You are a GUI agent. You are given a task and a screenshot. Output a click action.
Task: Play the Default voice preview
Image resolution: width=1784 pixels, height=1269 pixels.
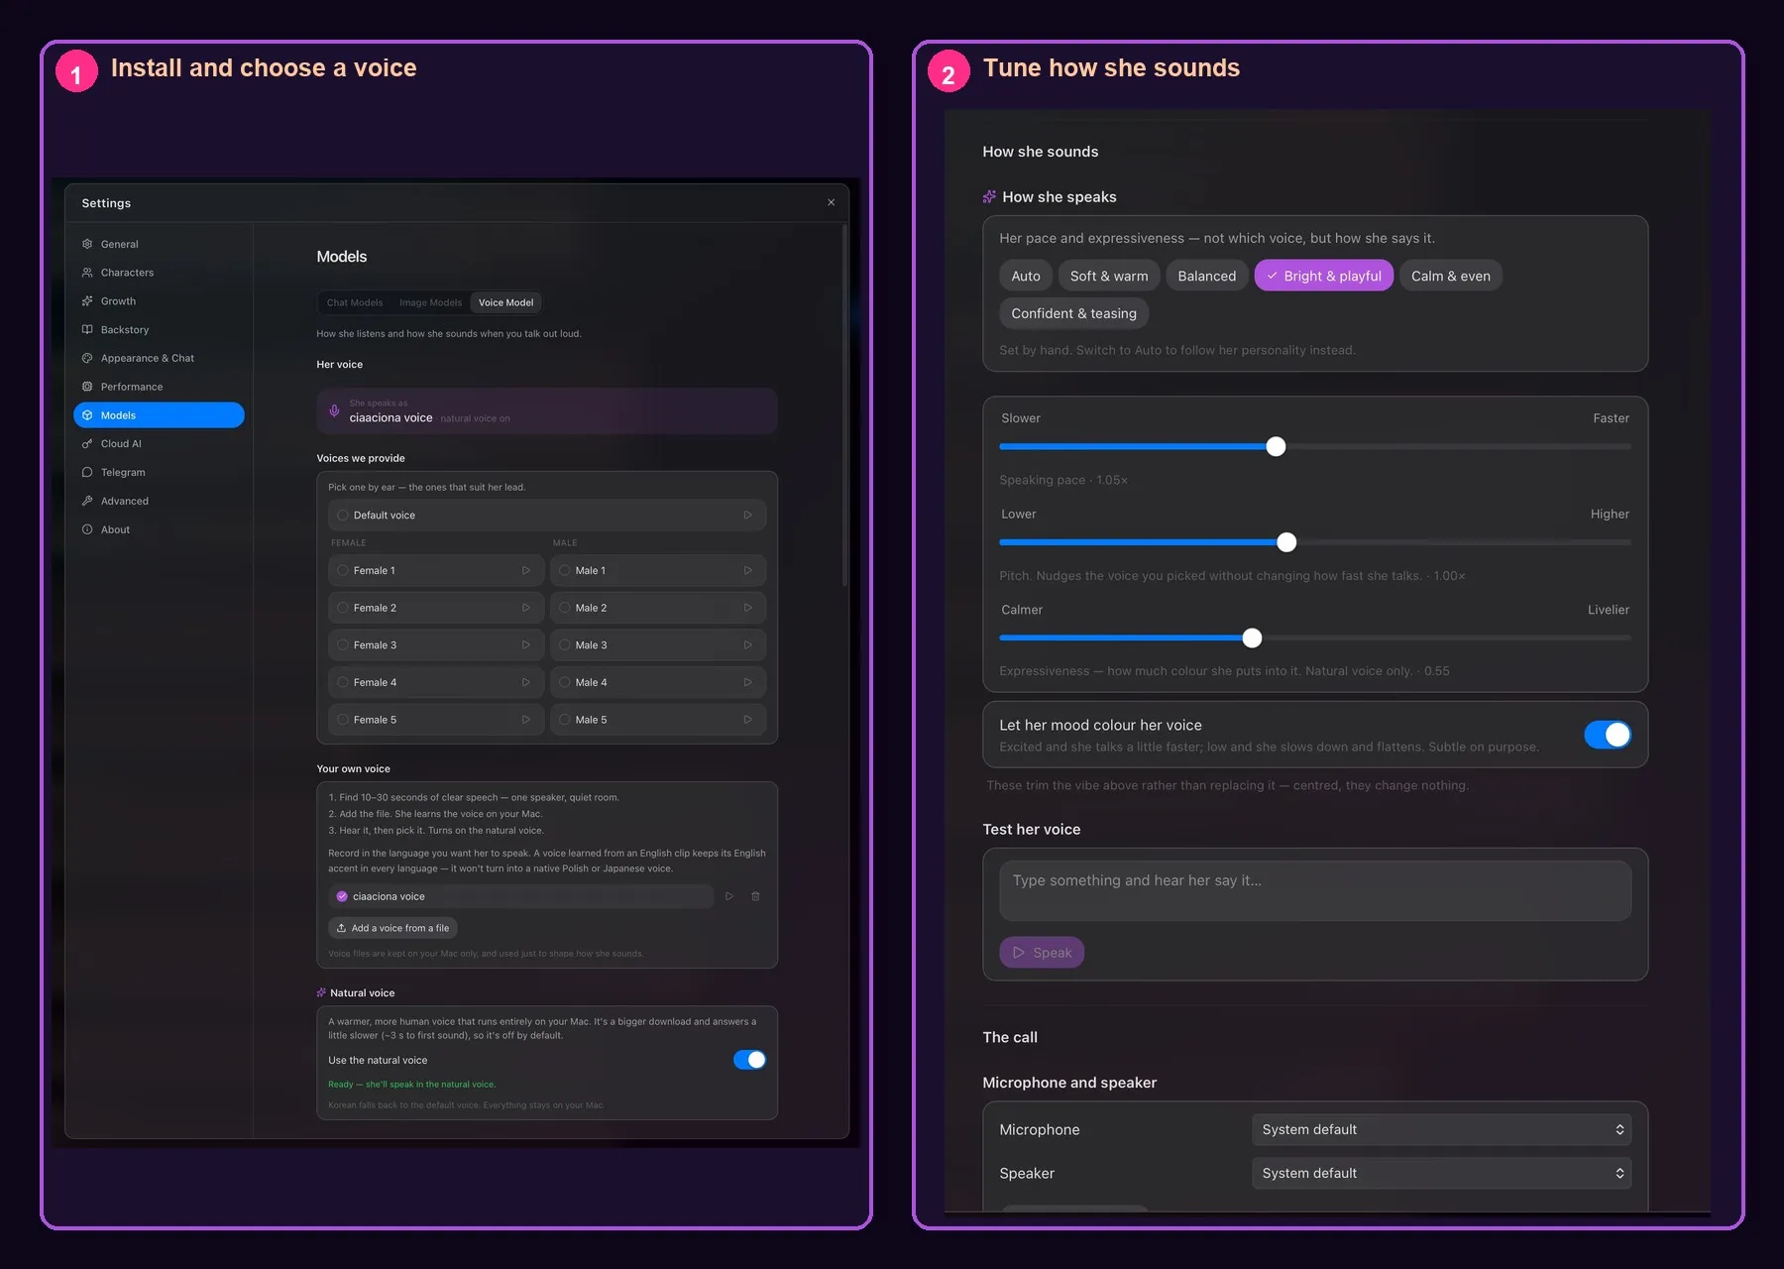coord(748,516)
